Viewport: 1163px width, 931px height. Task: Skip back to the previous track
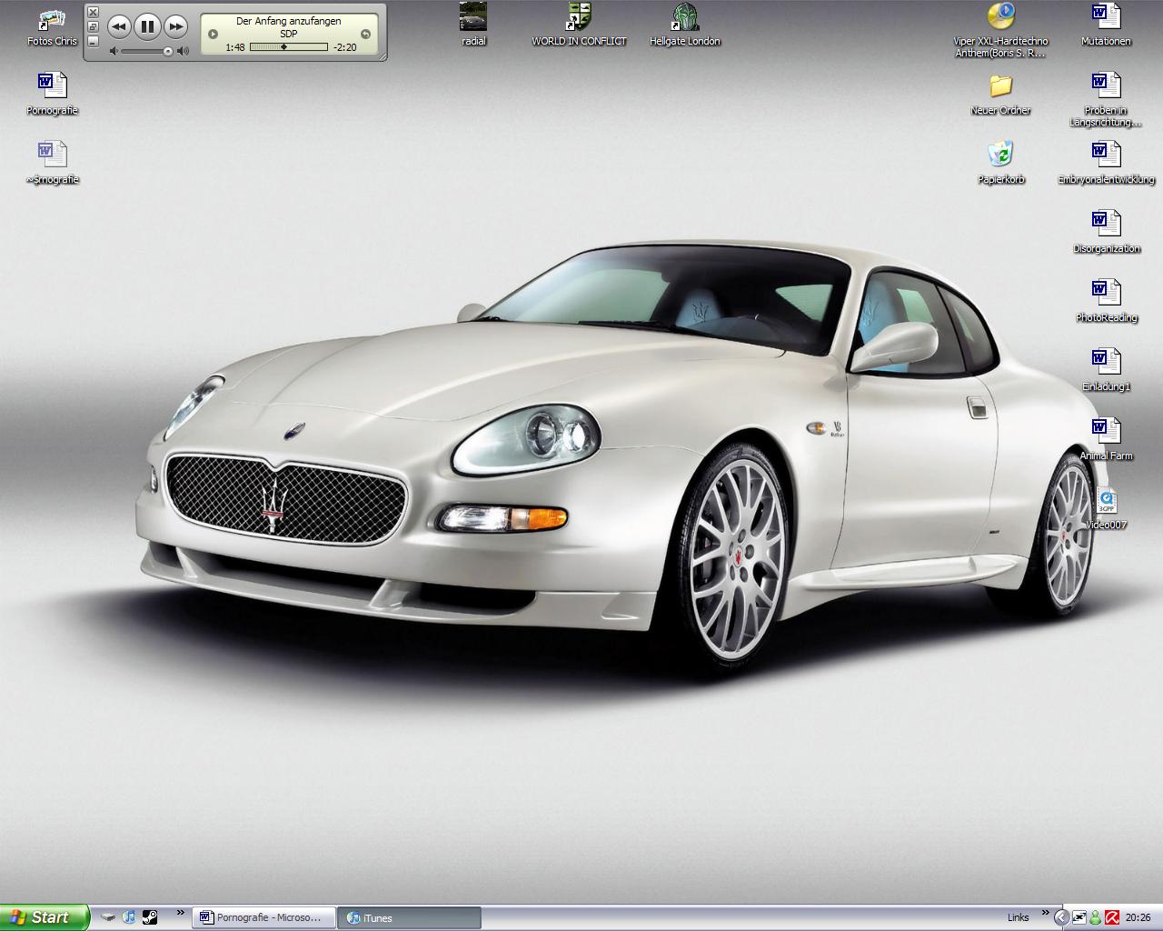tap(119, 27)
